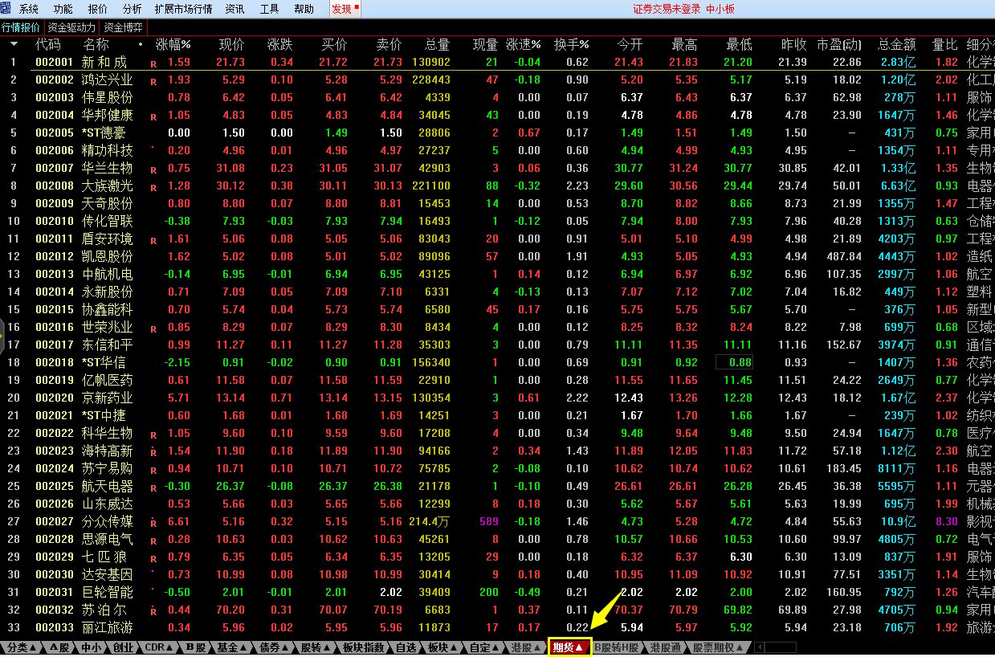Open the highlighted 期货▲ bottom tab

coord(569,647)
